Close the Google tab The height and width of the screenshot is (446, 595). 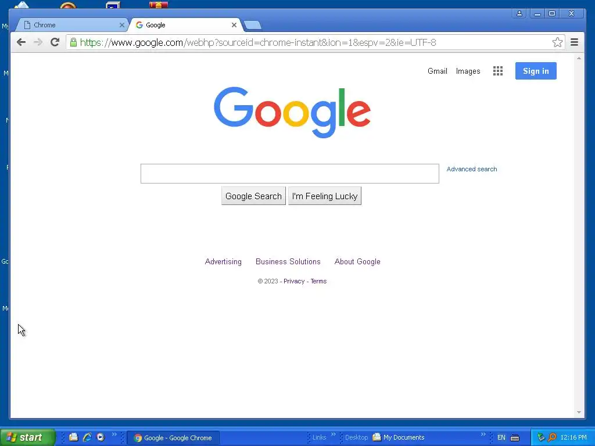(234, 25)
